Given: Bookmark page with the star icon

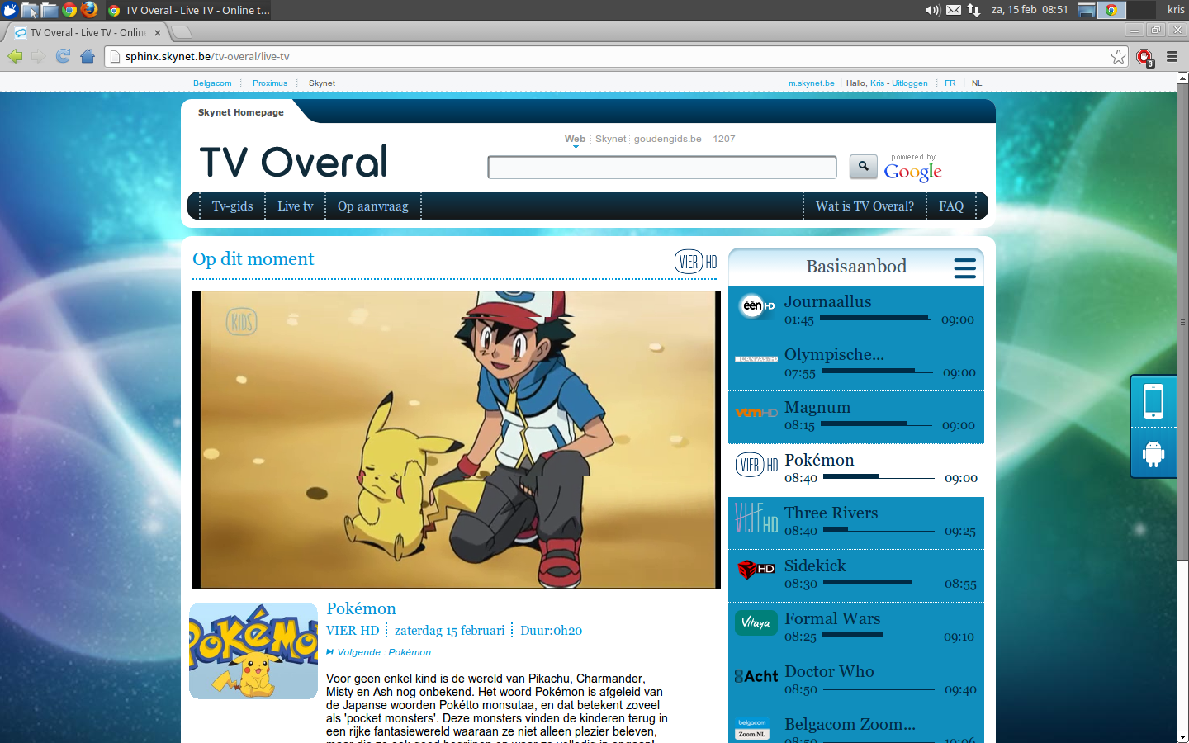Looking at the screenshot, I should click(1118, 56).
